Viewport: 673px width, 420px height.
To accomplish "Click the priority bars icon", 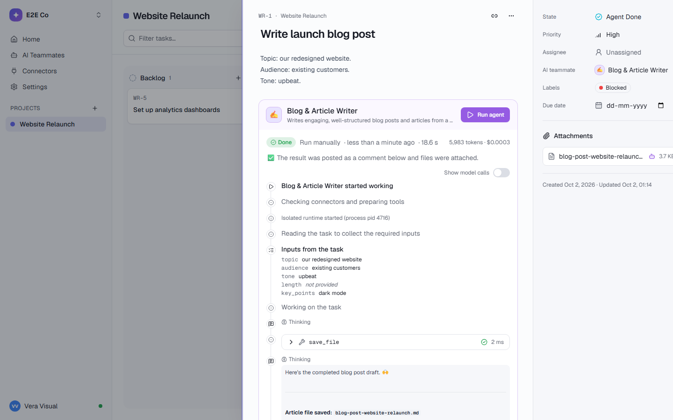I will [x=598, y=35].
